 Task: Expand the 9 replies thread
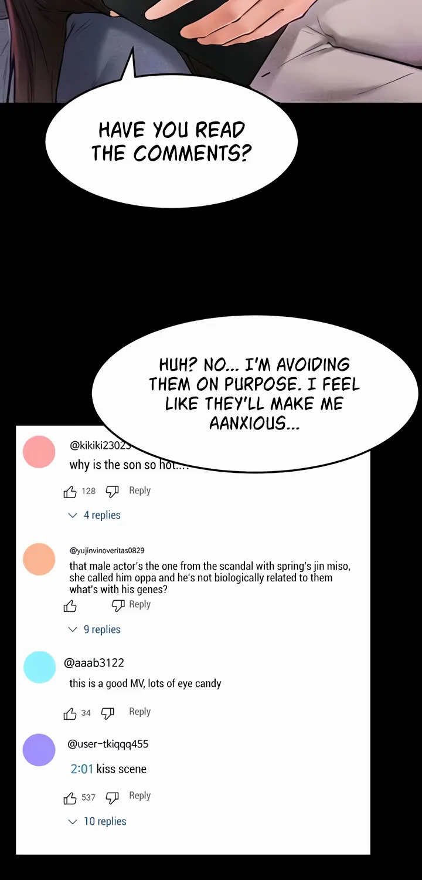point(94,629)
